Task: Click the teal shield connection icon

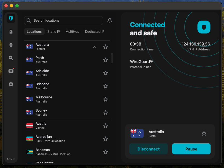Action: tap(204, 27)
